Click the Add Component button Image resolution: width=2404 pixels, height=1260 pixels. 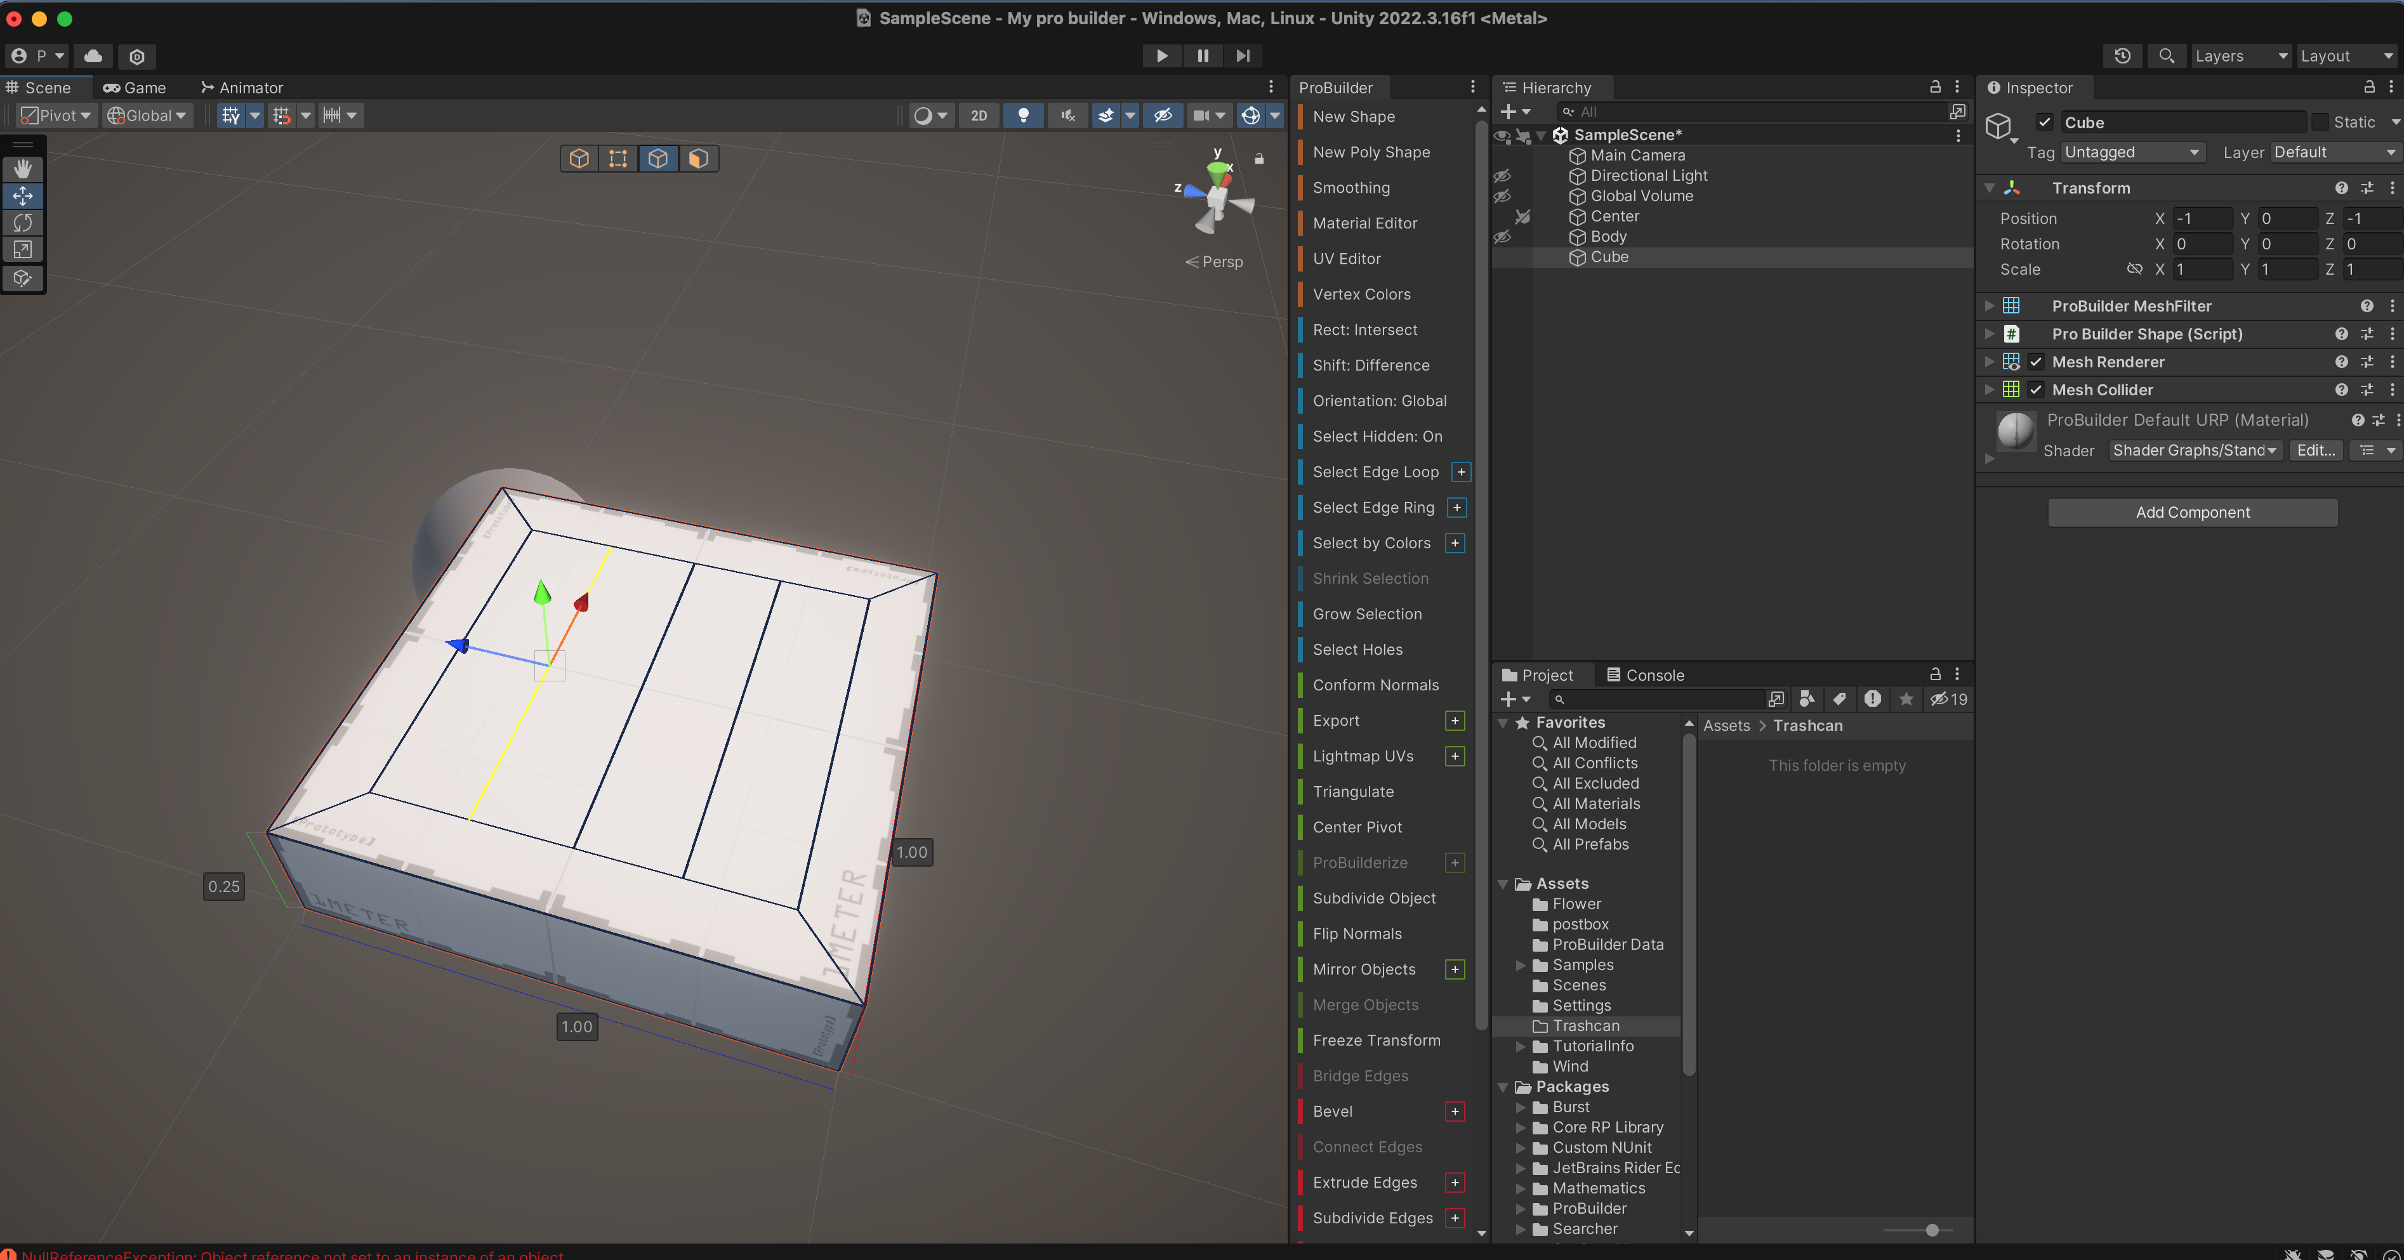click(2192, 512)
